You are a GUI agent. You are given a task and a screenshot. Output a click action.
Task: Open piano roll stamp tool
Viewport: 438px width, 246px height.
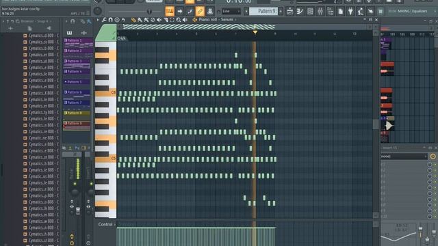click(x=117, y=20)
